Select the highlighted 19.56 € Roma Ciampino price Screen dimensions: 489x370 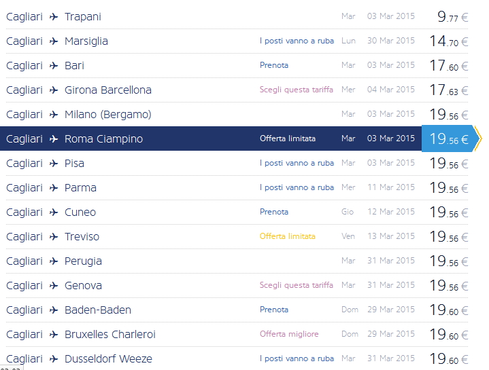448,139
